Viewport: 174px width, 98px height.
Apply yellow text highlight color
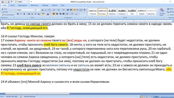(43, 14)
